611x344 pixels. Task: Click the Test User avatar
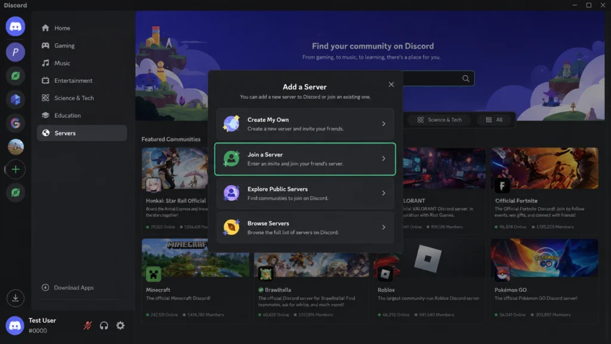pos(15,325)
